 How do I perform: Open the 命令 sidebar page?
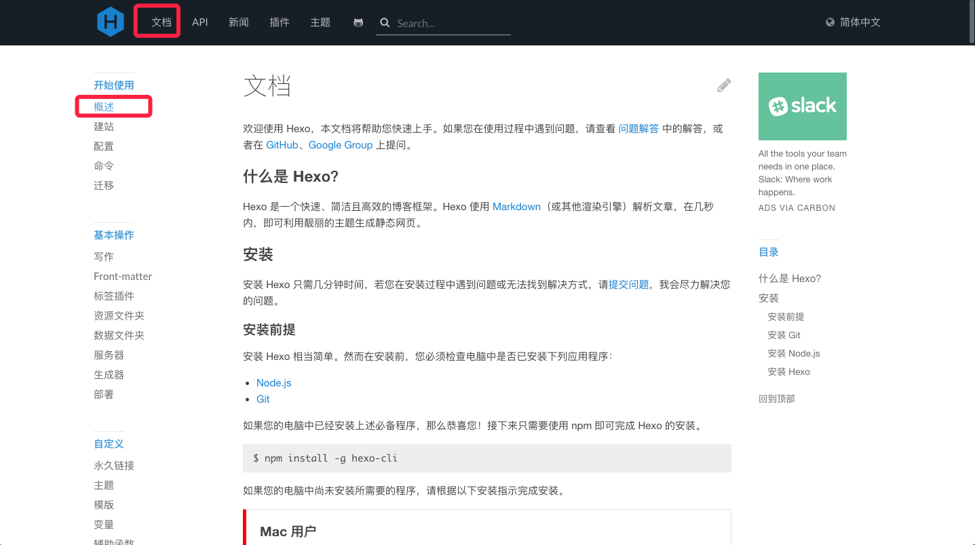tap(104, 165)
